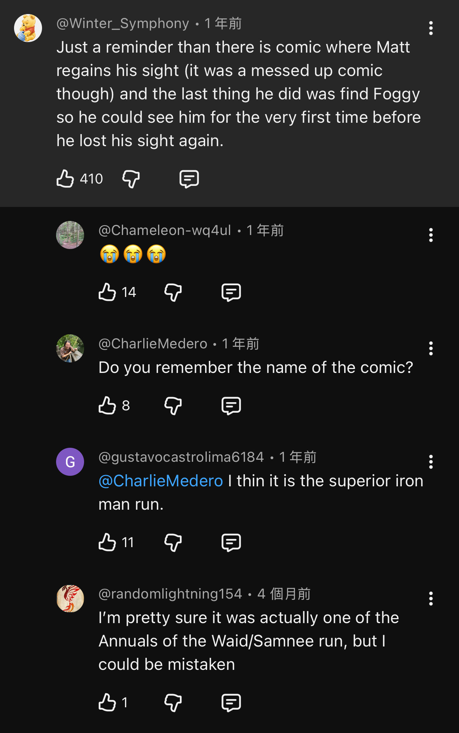The height and width of the screenshot is (733, 459).
Task: Like the randomlightning154 comment
Action: 107,703
